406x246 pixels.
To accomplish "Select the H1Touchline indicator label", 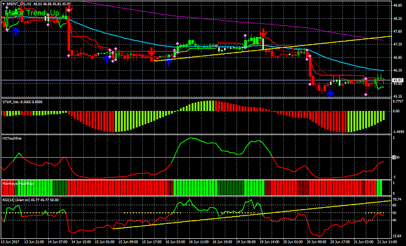I will point(12,138).
